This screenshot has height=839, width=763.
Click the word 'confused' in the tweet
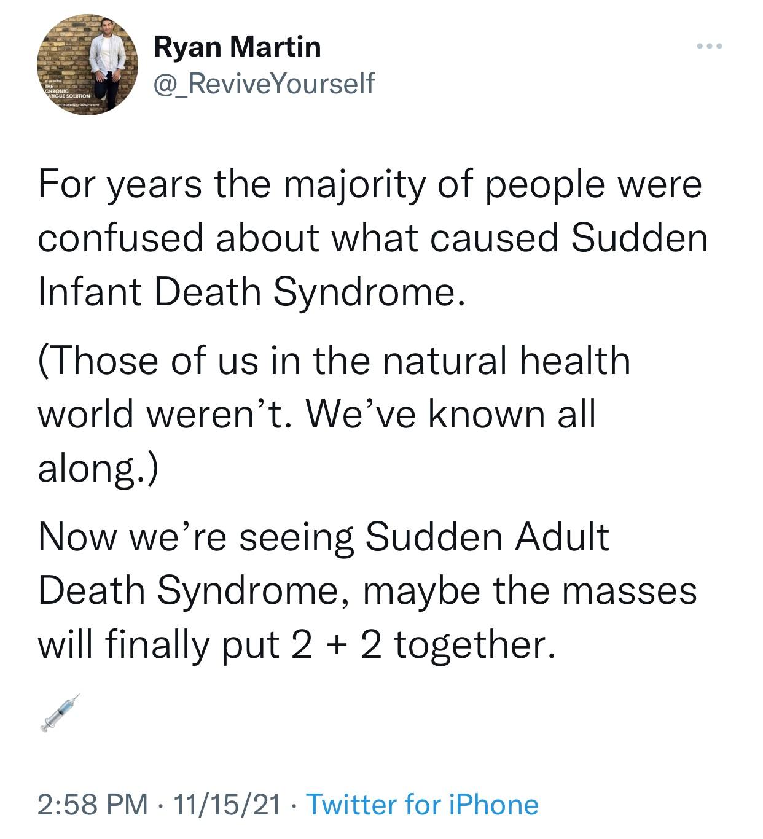120,238
